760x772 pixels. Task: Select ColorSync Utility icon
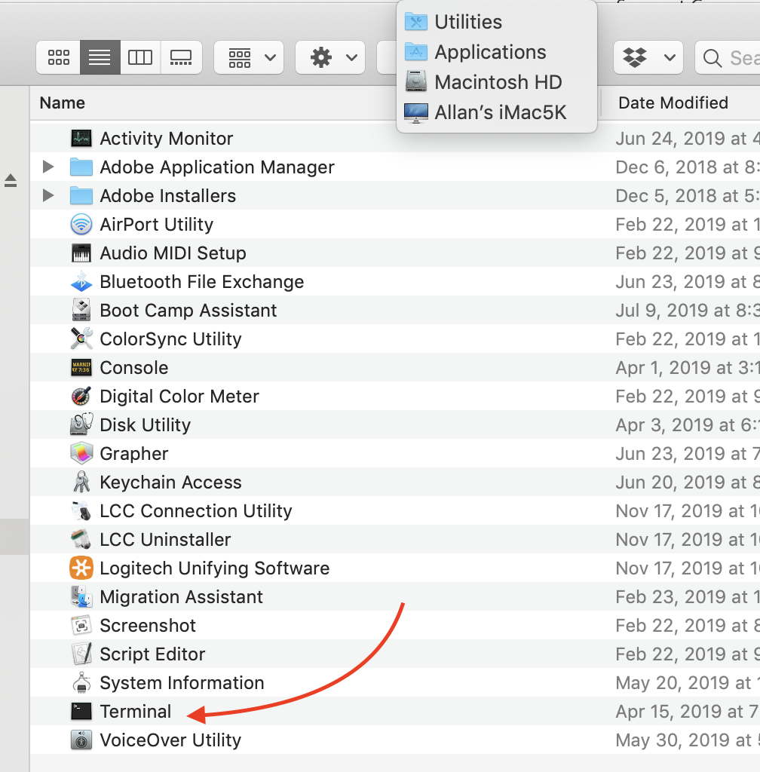point(81,339)
